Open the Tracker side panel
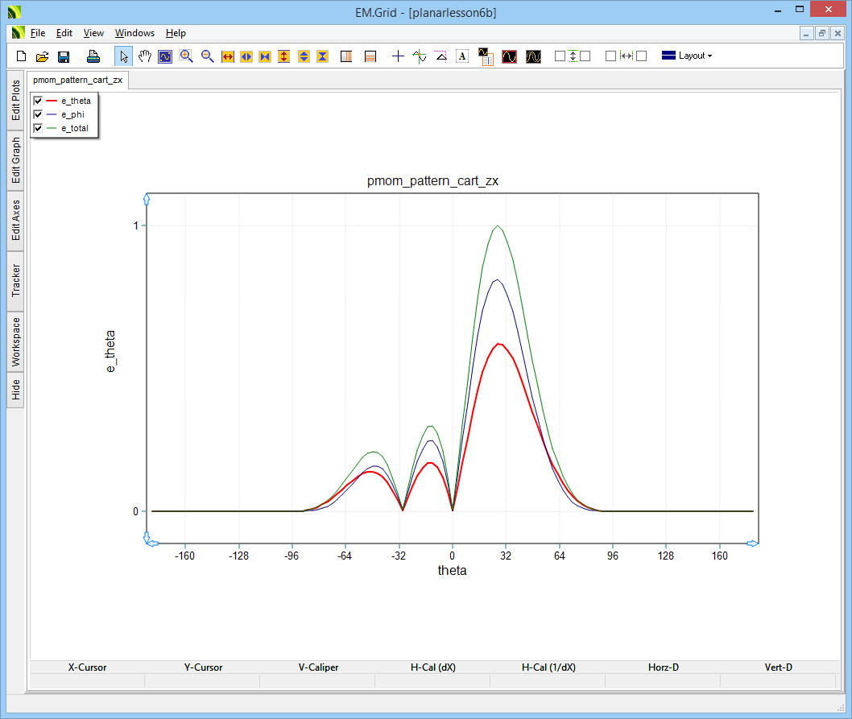This screenshot has height=719, width=852. (x=16, y=281)
